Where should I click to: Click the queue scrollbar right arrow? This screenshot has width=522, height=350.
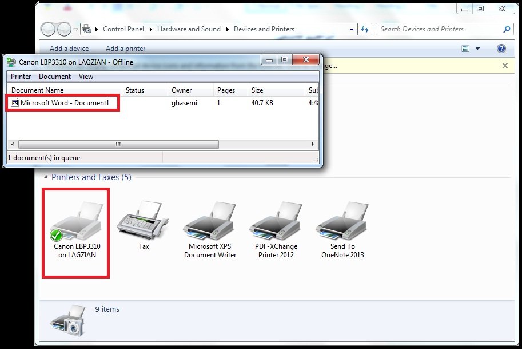313,144
